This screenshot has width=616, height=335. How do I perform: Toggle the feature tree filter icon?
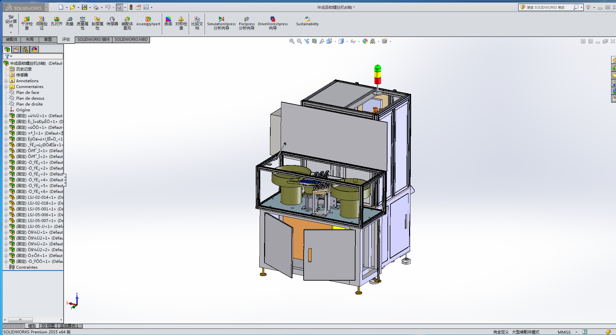point(7,56)
